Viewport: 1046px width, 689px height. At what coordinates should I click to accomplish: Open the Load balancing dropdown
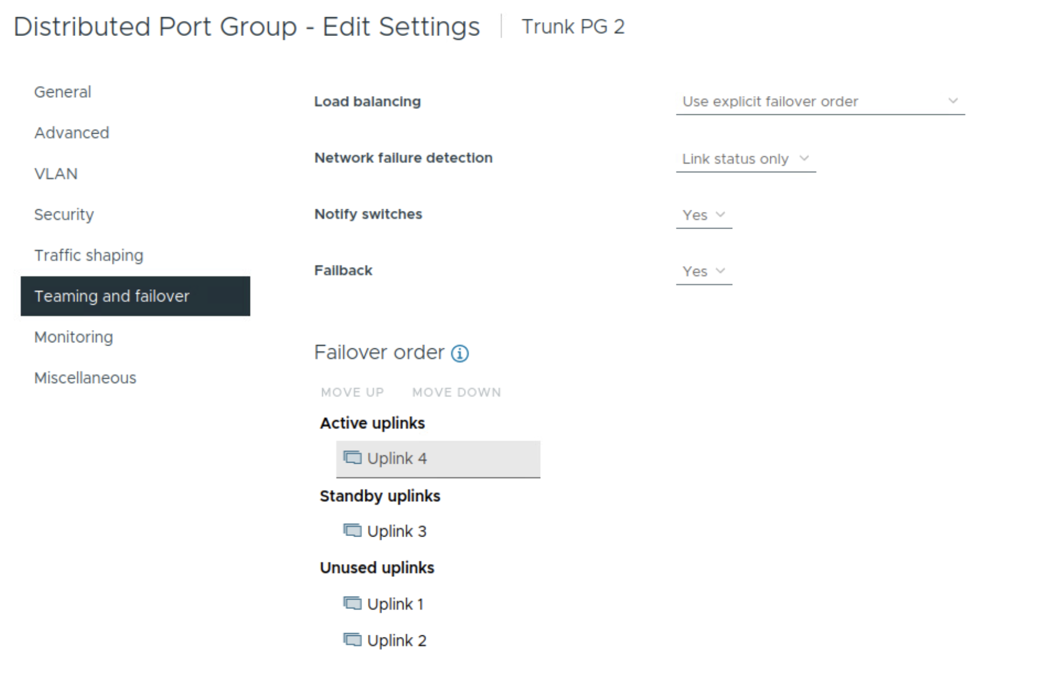[820, 101]
